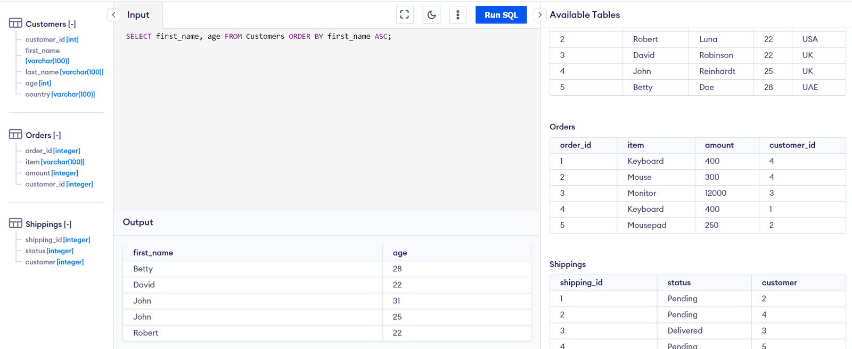Viewport: 852px width, 349px height.
Task: Select last_name [varchar(100)] schema field
Action: click(x=64, y=72)
